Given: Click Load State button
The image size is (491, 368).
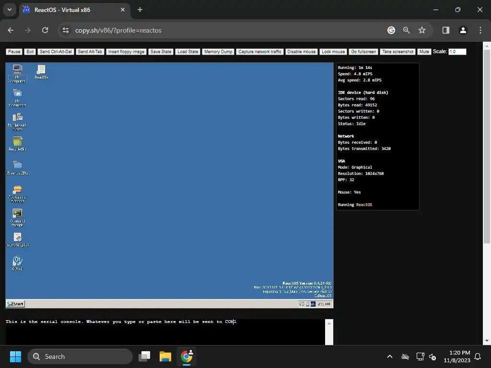Looking at the screenshot, I should (x=187, y=52).
